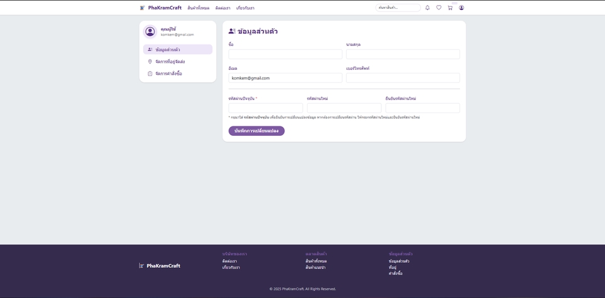This screenshot has width=605, height=298.
Task: Open เกี่ยวกับเรา in top navigation
Action: click(245, 8)
